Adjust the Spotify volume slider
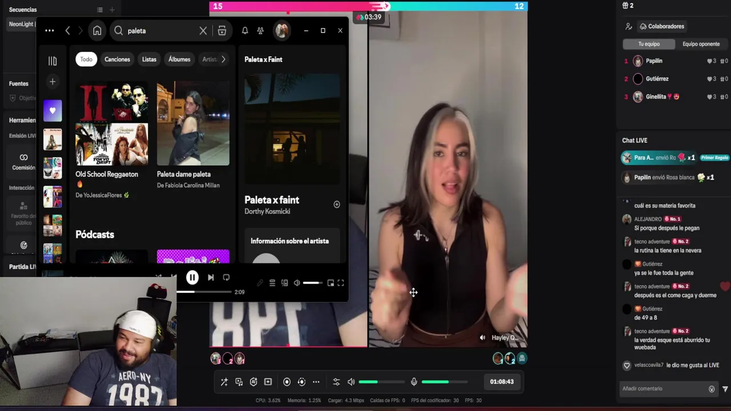Screen dimensions: 731x411 (312, 283)
